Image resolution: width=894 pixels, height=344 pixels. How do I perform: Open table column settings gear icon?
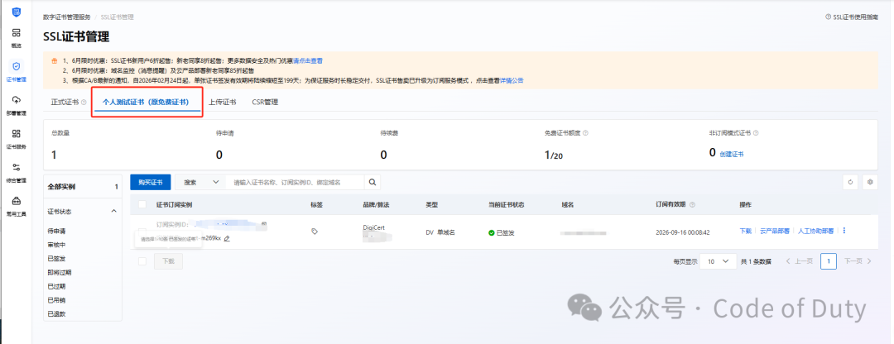(870, 182)
